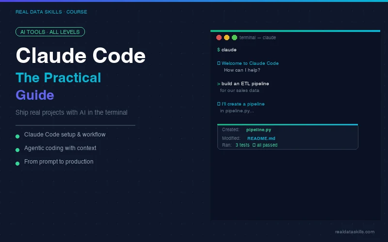Image resolution: width=388 pixels, height=242 pixels.
Task: Click the 'for our sales data' line
Action: 240,91
